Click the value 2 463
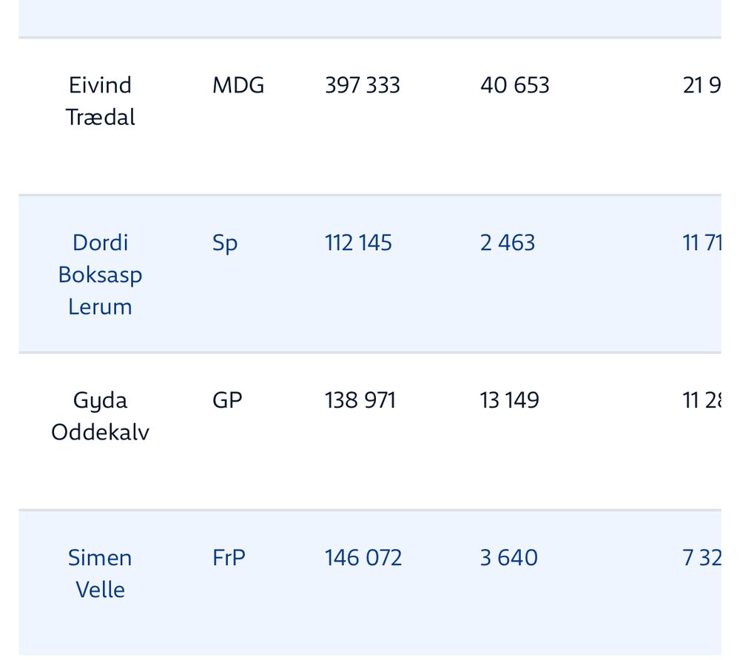 tap(508, 243)
